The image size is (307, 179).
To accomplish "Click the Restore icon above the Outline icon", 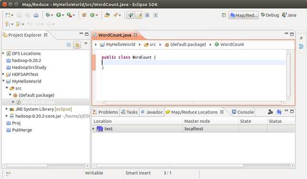I will [x=301, y=38].
